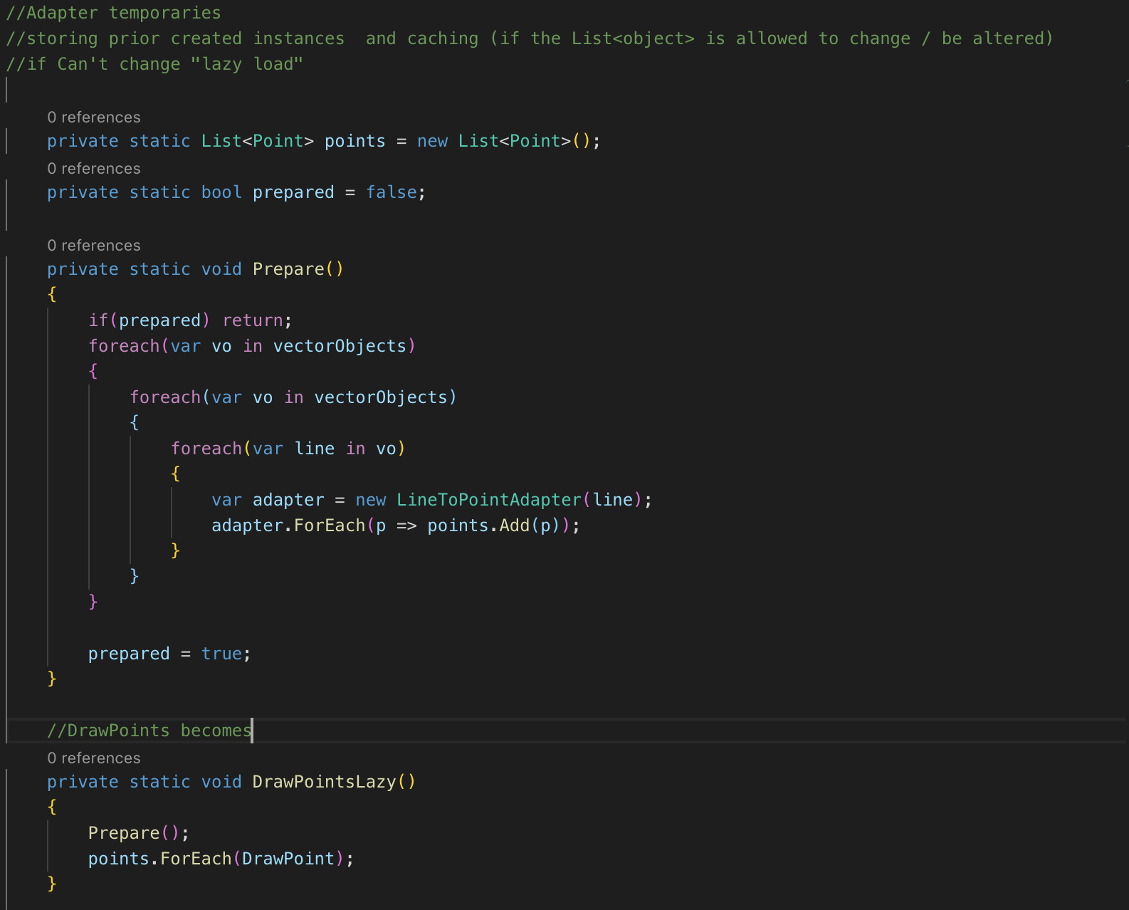The image size is (1129, 910).
Task: Click the 'prepared' field name in bool declaration
Action: [293, 192]
